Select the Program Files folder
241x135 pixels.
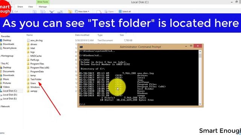coord(37,64)
